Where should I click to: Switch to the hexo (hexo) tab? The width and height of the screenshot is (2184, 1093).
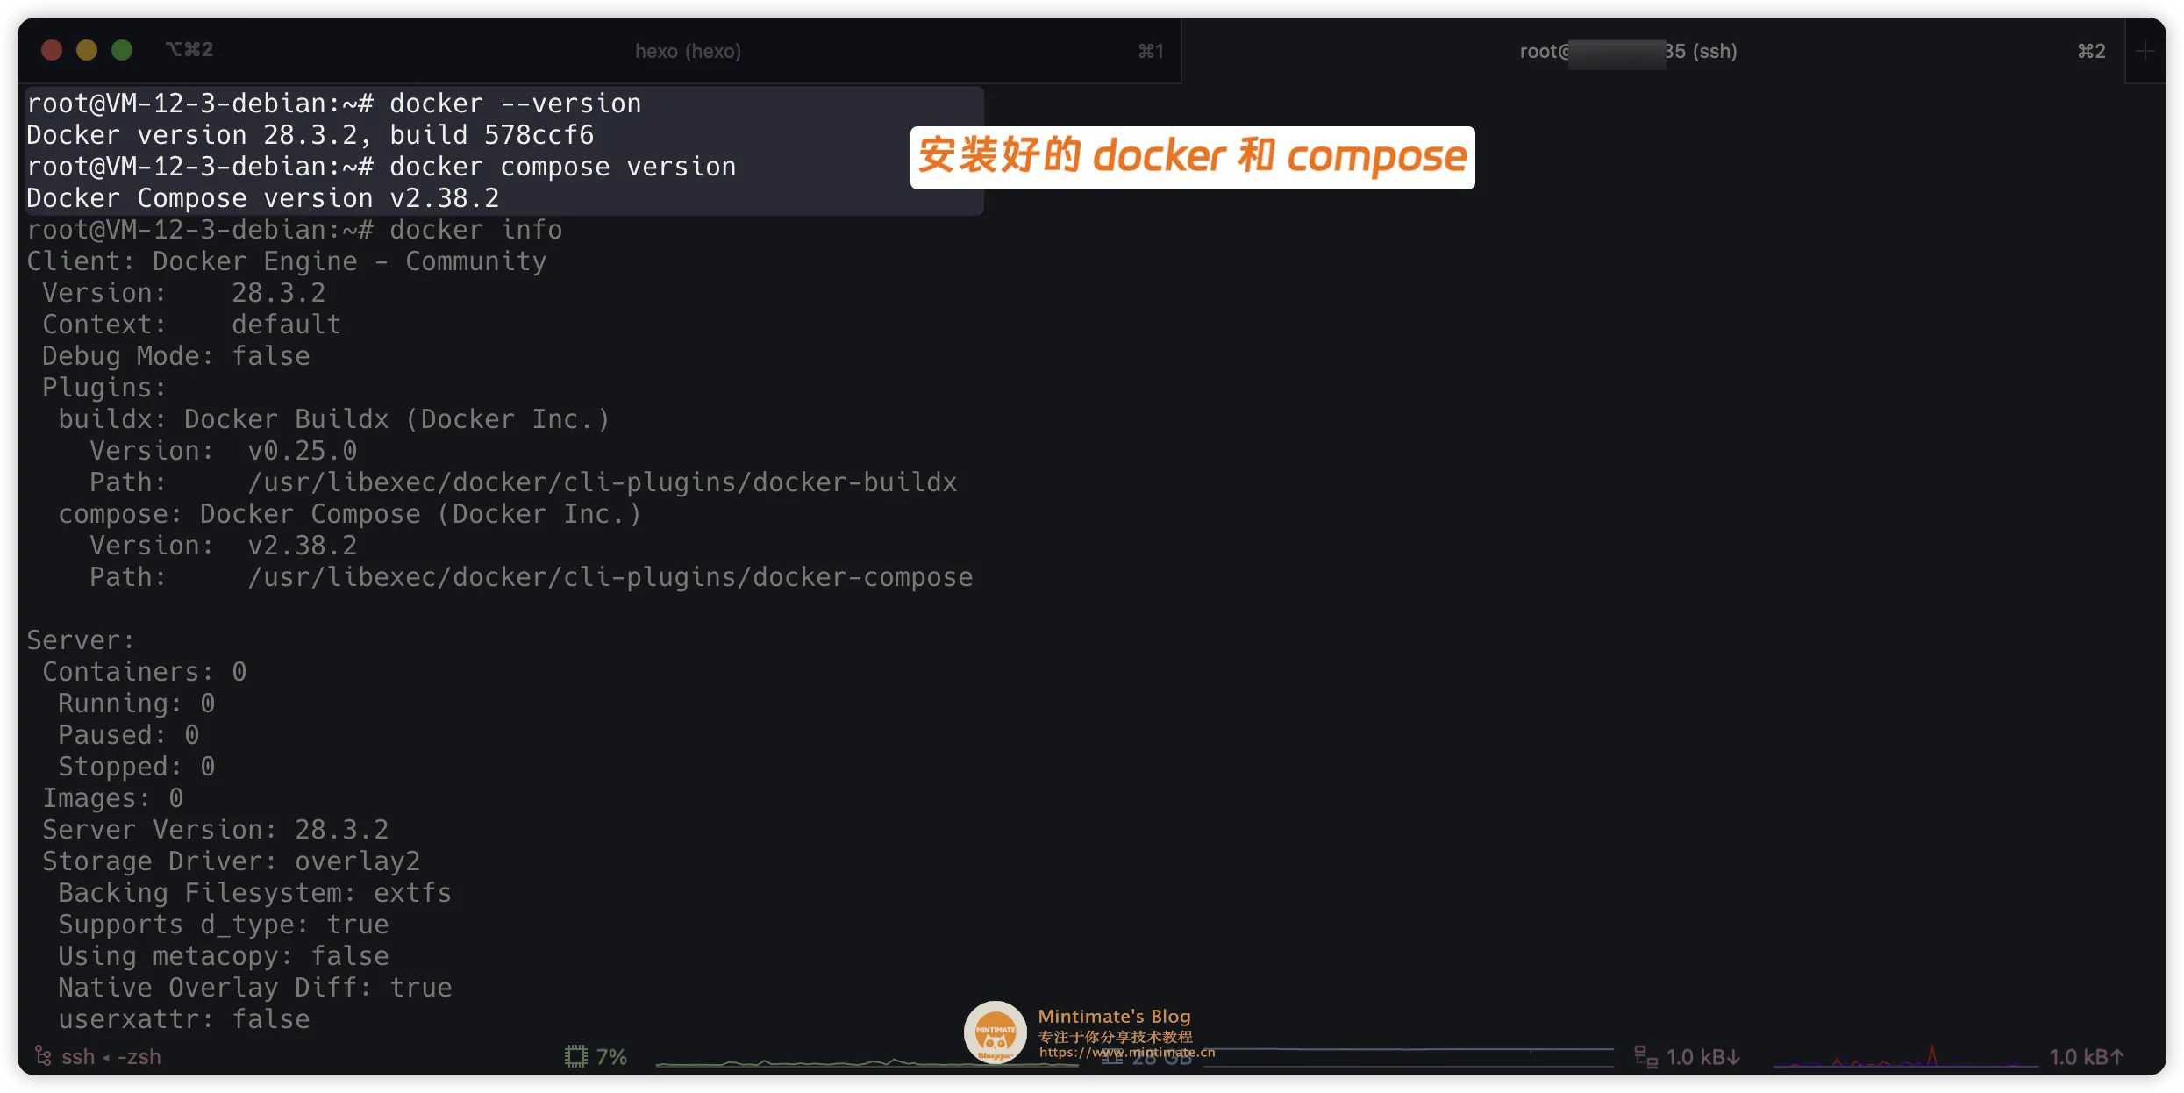[688, 51]
